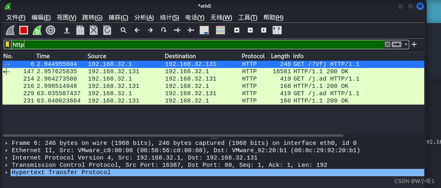
Task: Select packet 216 HTTP/1.1 200 OK
Action: coord(214,86)
